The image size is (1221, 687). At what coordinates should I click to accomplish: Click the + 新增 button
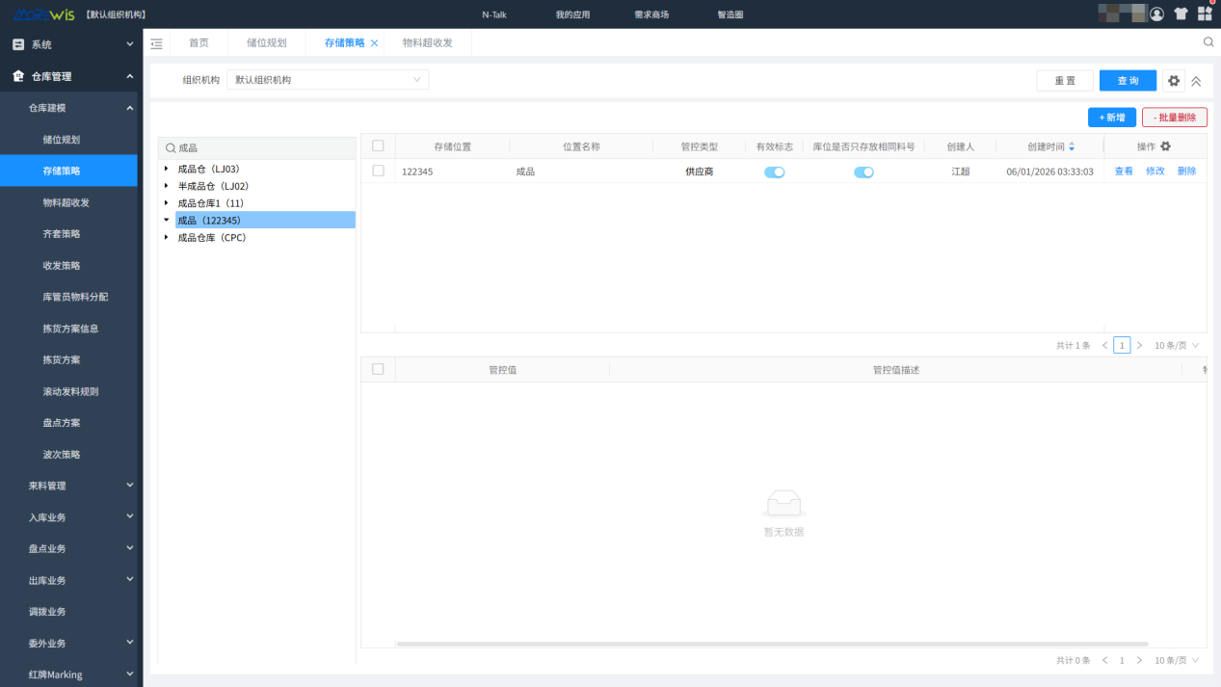1112,117
